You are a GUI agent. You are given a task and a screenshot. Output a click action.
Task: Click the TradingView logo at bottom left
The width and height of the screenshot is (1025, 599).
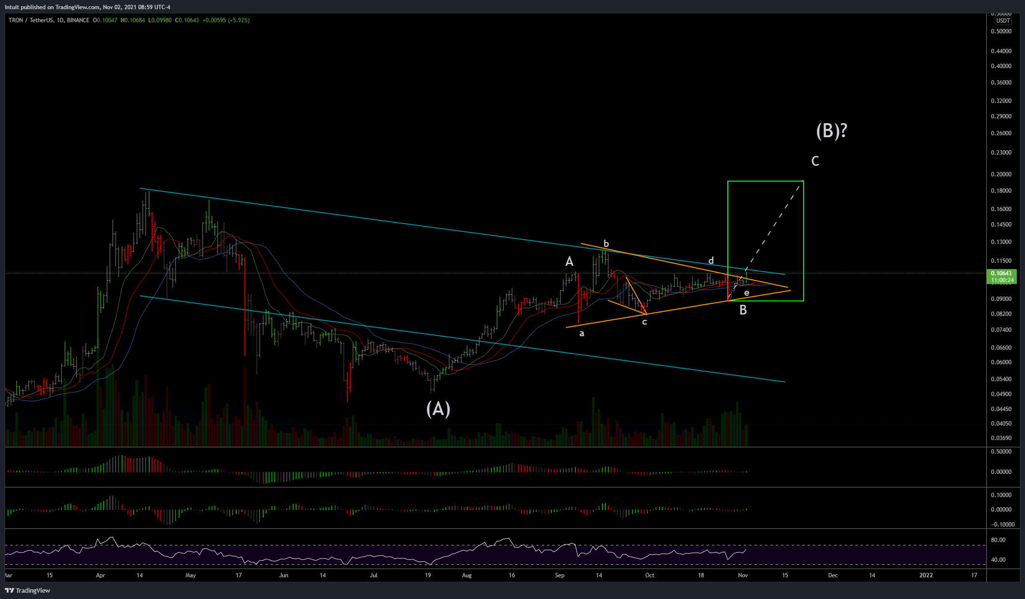[28, 590]
